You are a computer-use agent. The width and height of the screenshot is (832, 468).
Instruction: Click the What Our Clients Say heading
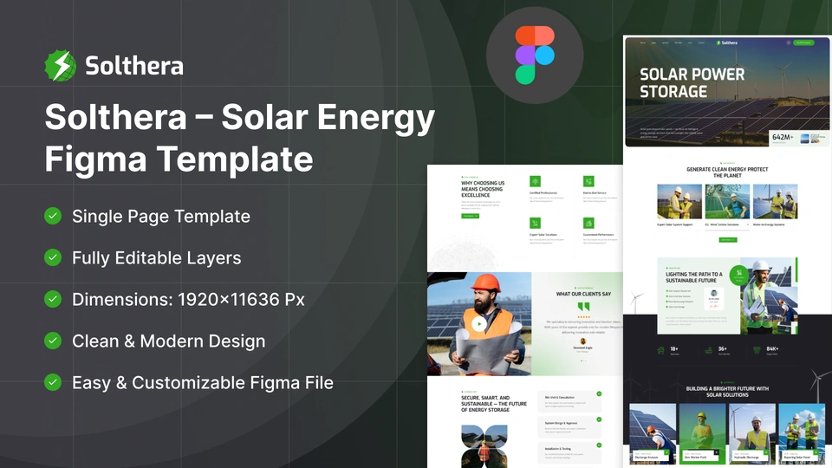(x=583, y=294)
